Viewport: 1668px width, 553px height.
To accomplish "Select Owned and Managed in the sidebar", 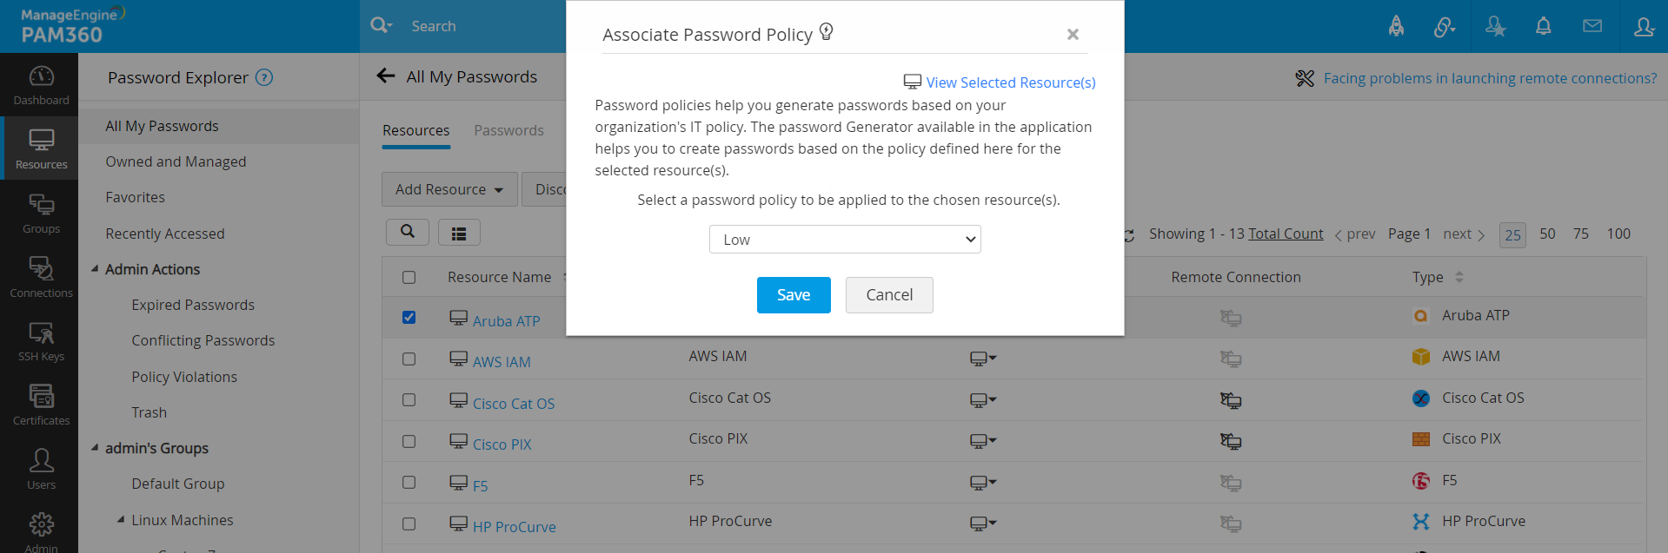I will coord(176,161).
